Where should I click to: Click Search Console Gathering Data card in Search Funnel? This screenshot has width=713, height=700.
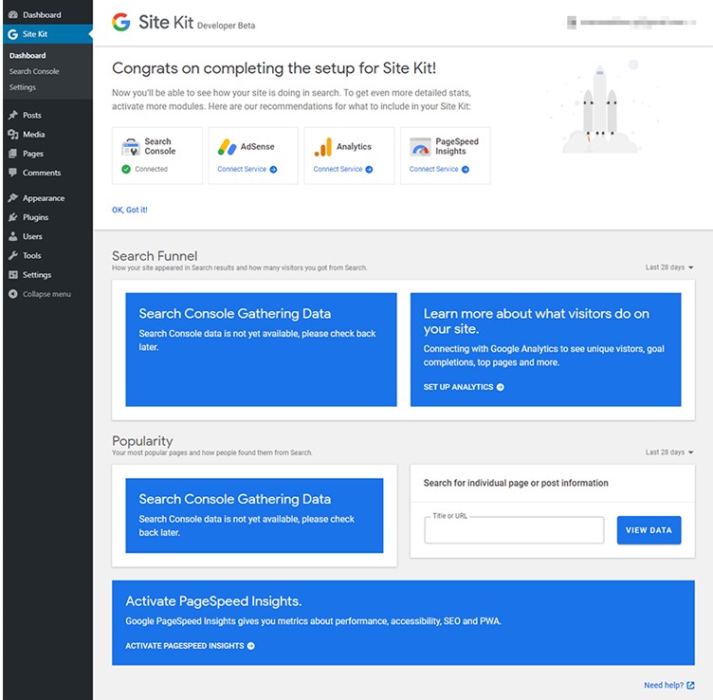(261, 349)
